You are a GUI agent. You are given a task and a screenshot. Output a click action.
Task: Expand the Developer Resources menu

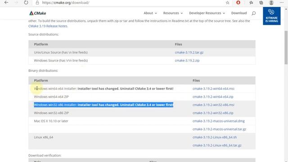pyautogui.click(x=207, y=13)
